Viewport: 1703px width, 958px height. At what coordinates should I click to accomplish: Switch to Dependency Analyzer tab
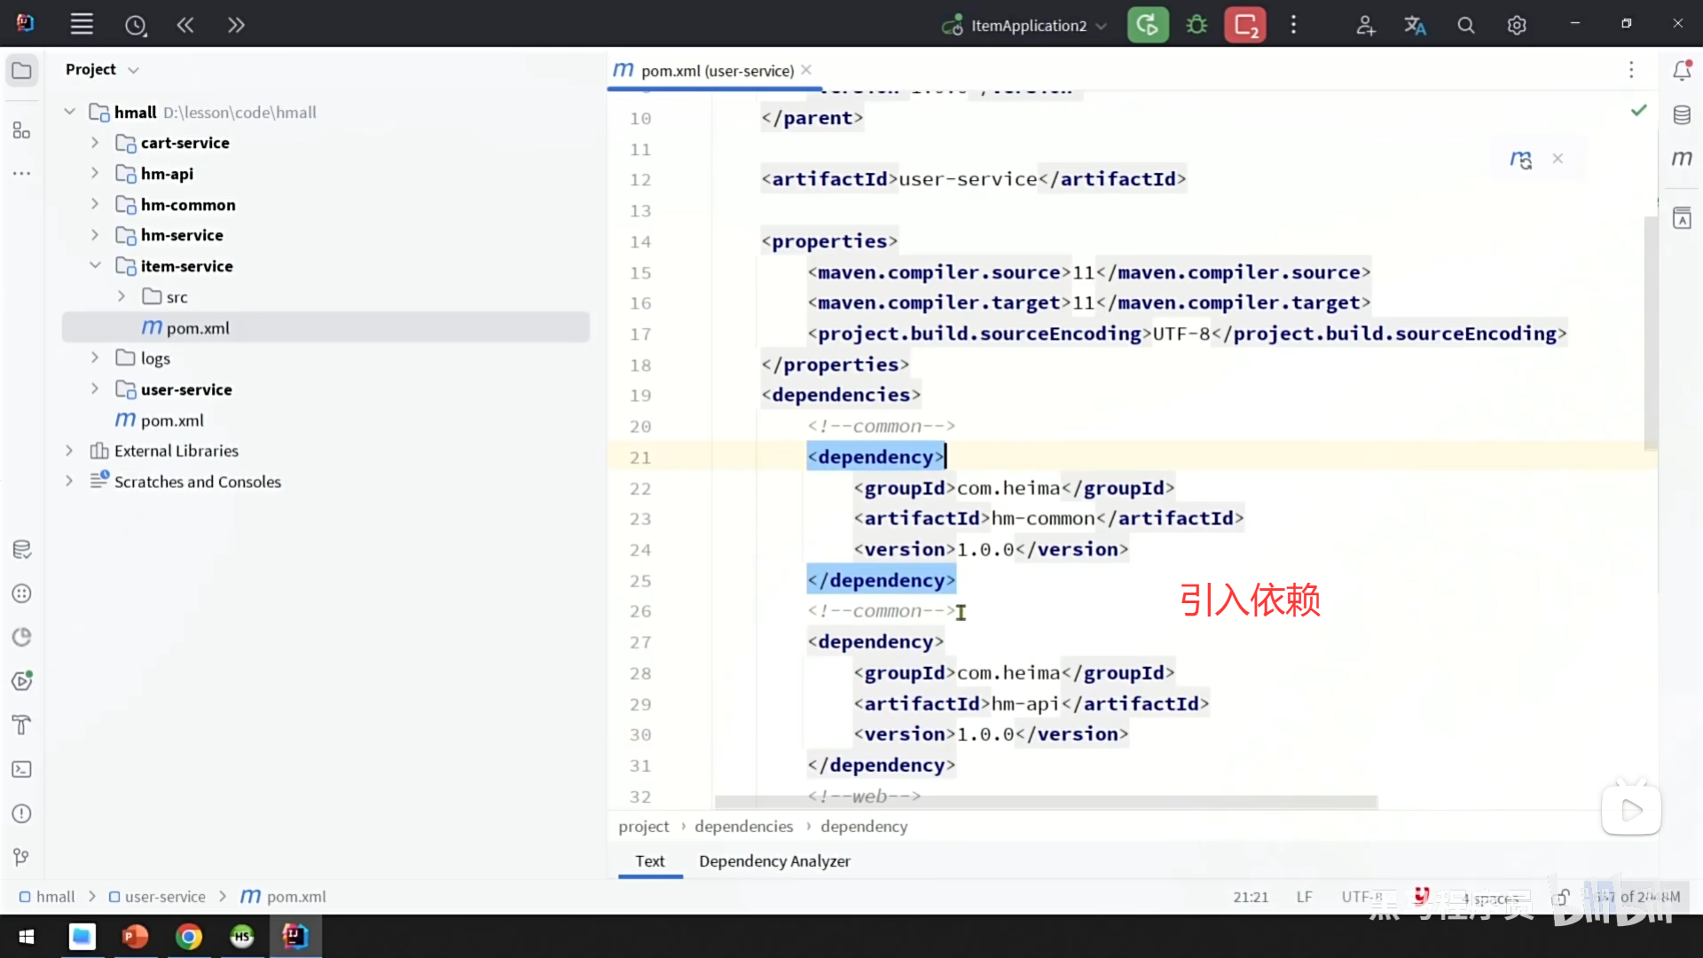(773, 860)
